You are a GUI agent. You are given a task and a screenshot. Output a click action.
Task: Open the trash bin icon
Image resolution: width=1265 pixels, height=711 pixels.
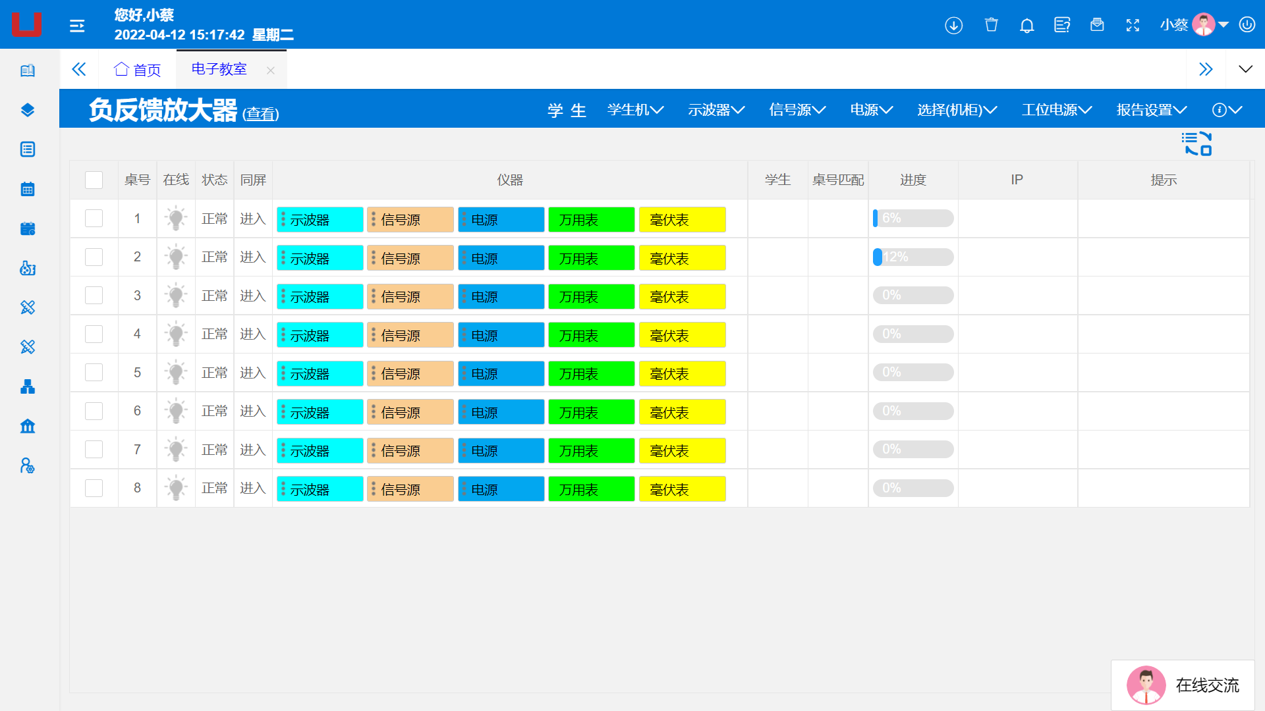pyautogui.click(x=991, y=25)
